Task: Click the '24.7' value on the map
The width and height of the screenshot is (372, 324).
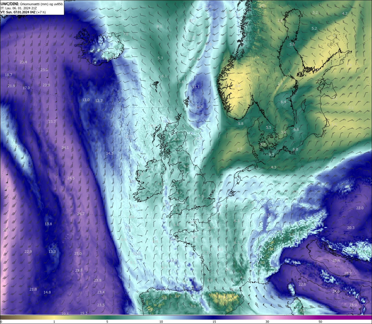Action: (81, 214)
